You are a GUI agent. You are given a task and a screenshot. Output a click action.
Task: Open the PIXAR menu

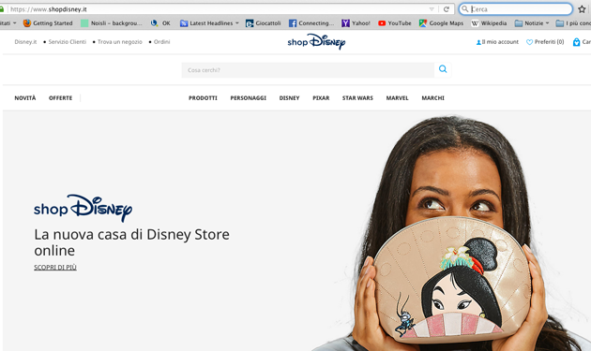click(x=321, y=98)
